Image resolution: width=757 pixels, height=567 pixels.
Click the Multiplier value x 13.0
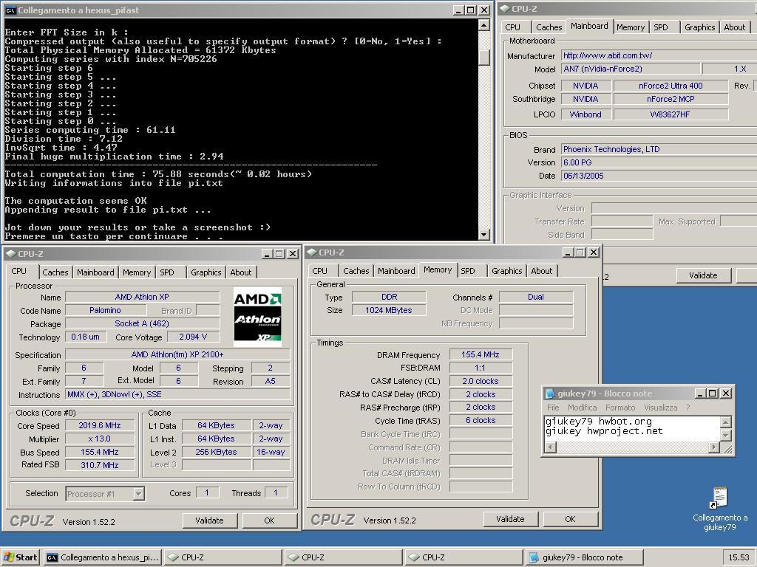click(100, 439)
